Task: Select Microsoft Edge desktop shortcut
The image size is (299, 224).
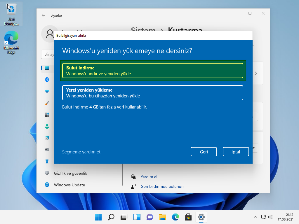Action: click(x=11, y=43)
